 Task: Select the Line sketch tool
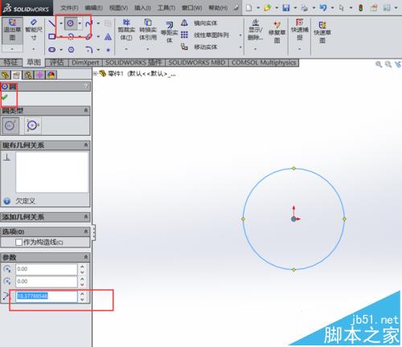coord(52,23)
